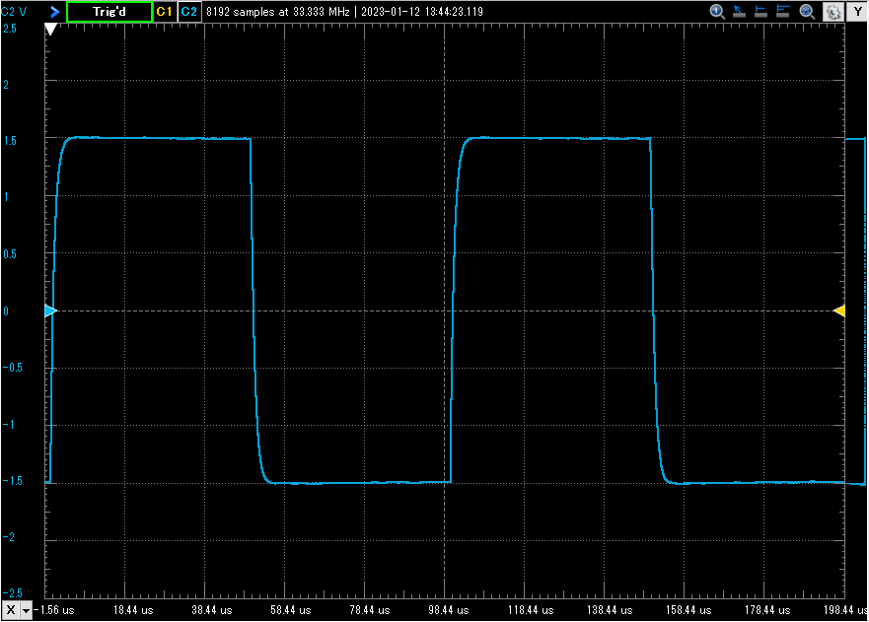This screenshot has width=869, height=622.
Task: Click the yellow C1 trigger level marker
Action: click(839, 311)
